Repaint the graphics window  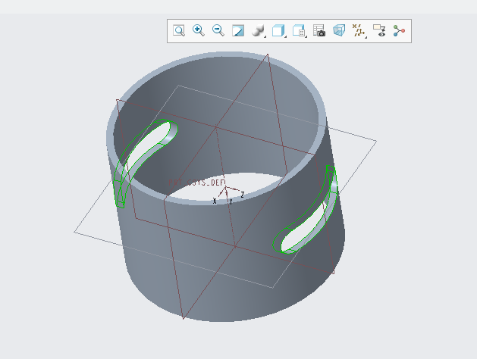point(238,31)
